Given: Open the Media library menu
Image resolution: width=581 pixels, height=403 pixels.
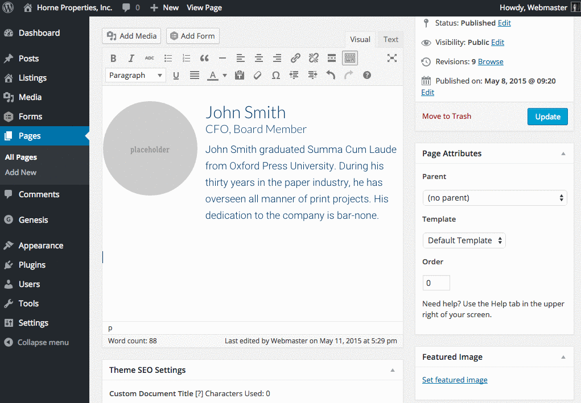Looking at the screenshot, I should pos(44,97).
